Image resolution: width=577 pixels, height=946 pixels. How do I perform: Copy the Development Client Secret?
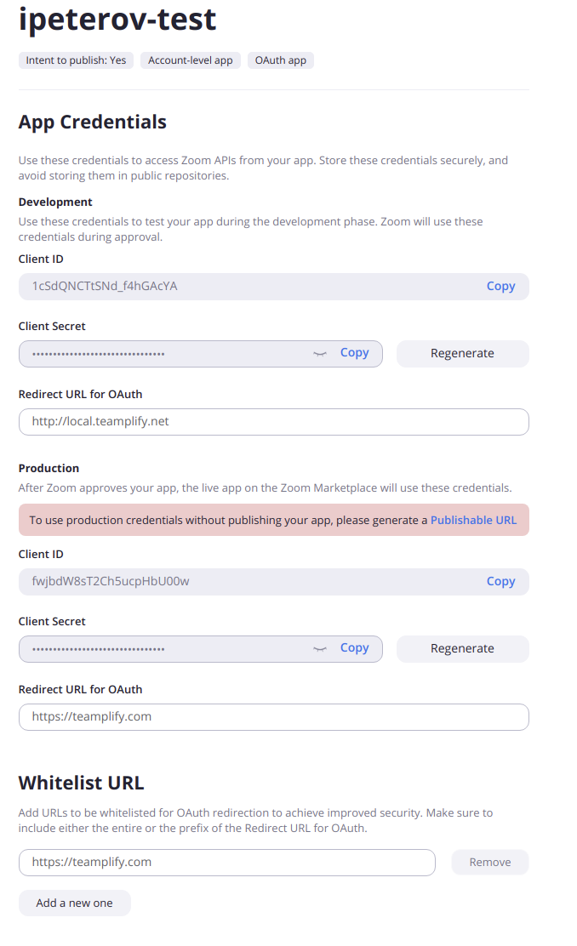(354, 353)
